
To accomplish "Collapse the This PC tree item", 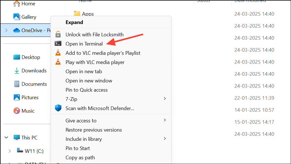I will [6, 137].
